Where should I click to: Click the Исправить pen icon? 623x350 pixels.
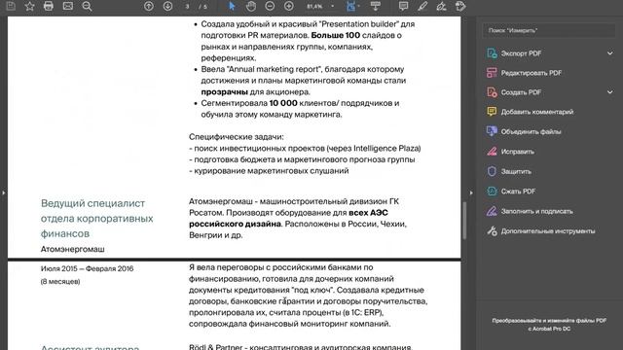(492, 152)
